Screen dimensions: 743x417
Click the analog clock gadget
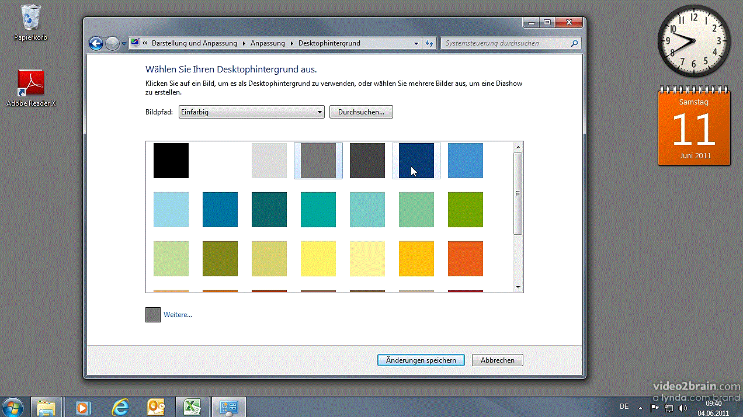[694, 41]
